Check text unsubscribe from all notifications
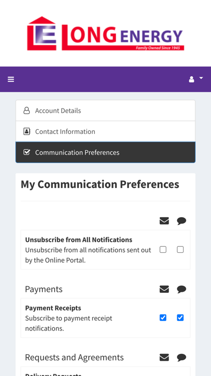 [x=180, y=250]
